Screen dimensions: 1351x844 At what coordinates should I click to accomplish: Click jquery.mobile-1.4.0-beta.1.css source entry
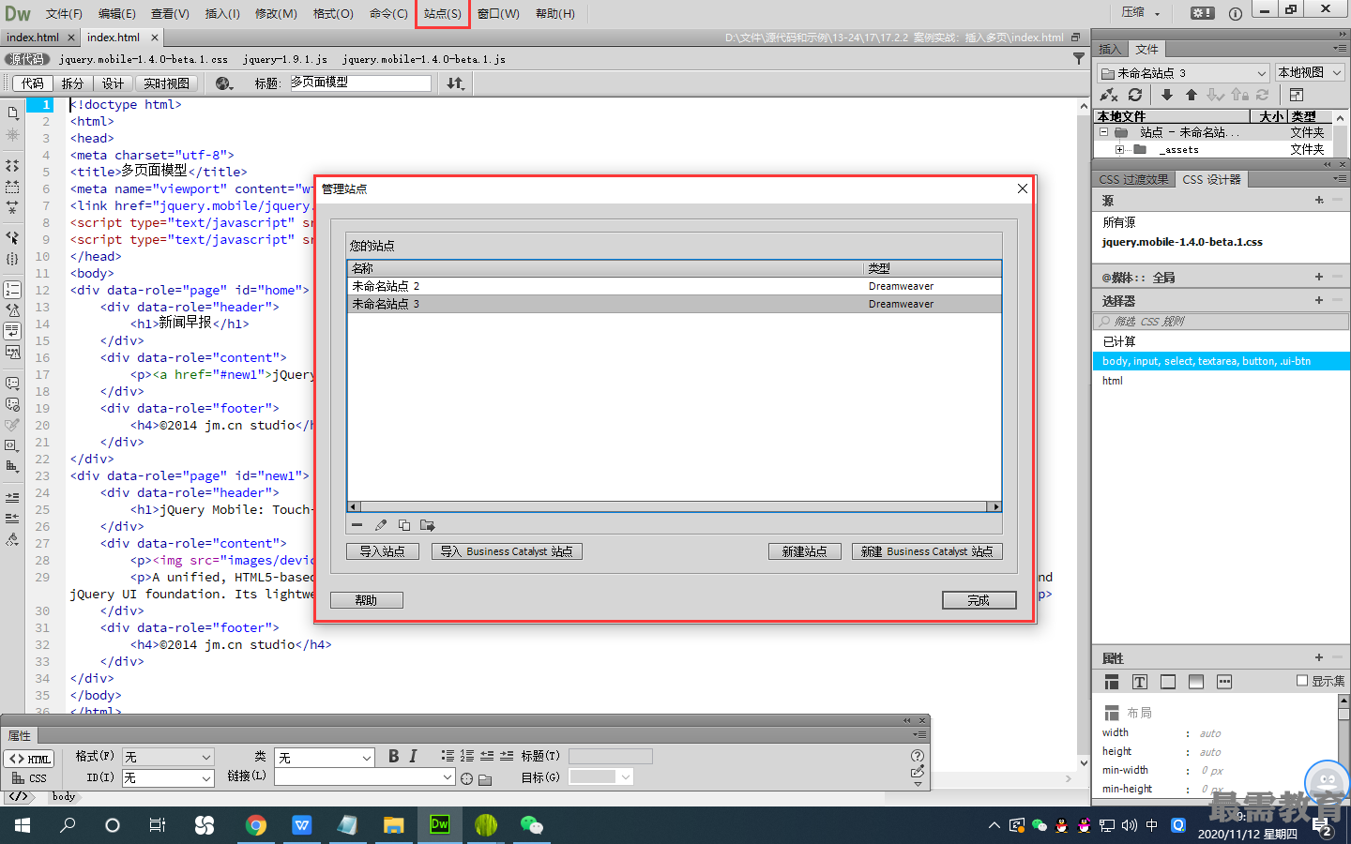tap(1182, 242)
